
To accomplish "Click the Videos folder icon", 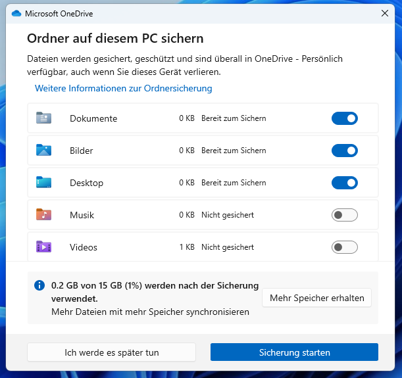I will coord(43,247).
